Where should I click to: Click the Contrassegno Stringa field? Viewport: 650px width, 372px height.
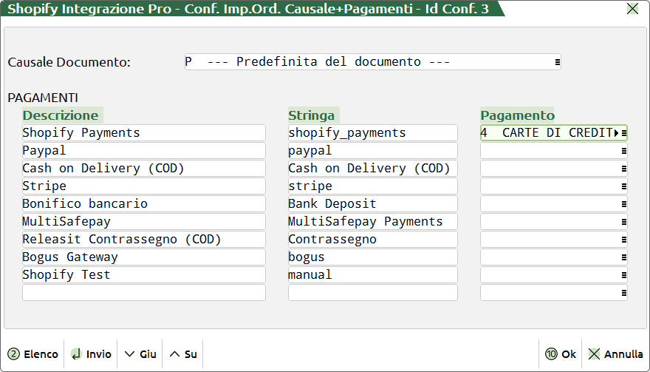[372, 240]
